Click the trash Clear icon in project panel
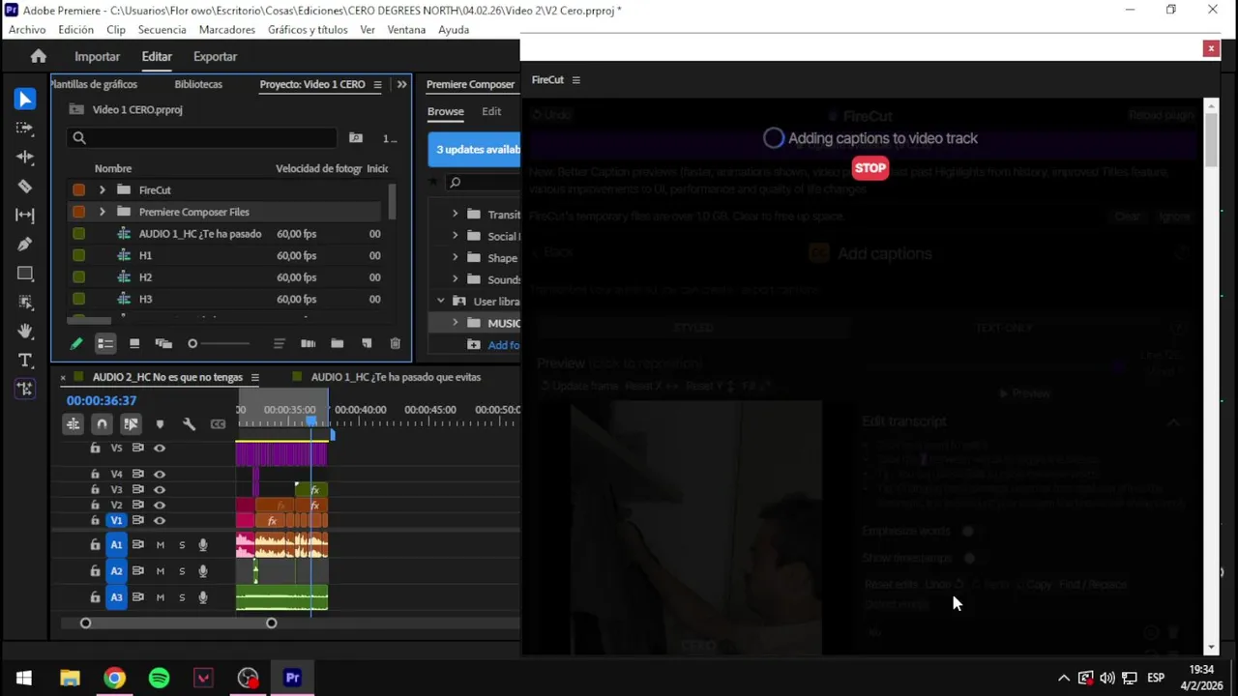Image resolution: width=1238 pixels, height=696 pixels. pyautogui.click(x=395, y=343)
